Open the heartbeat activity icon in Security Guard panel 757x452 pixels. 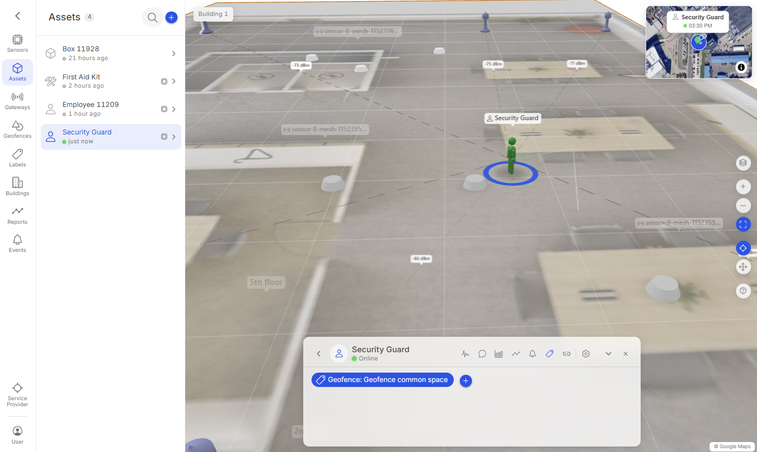point(465,354)
